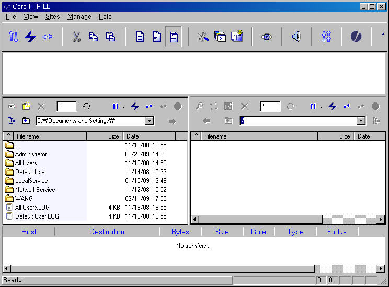Open the File menu

click(x=10, y=17)
